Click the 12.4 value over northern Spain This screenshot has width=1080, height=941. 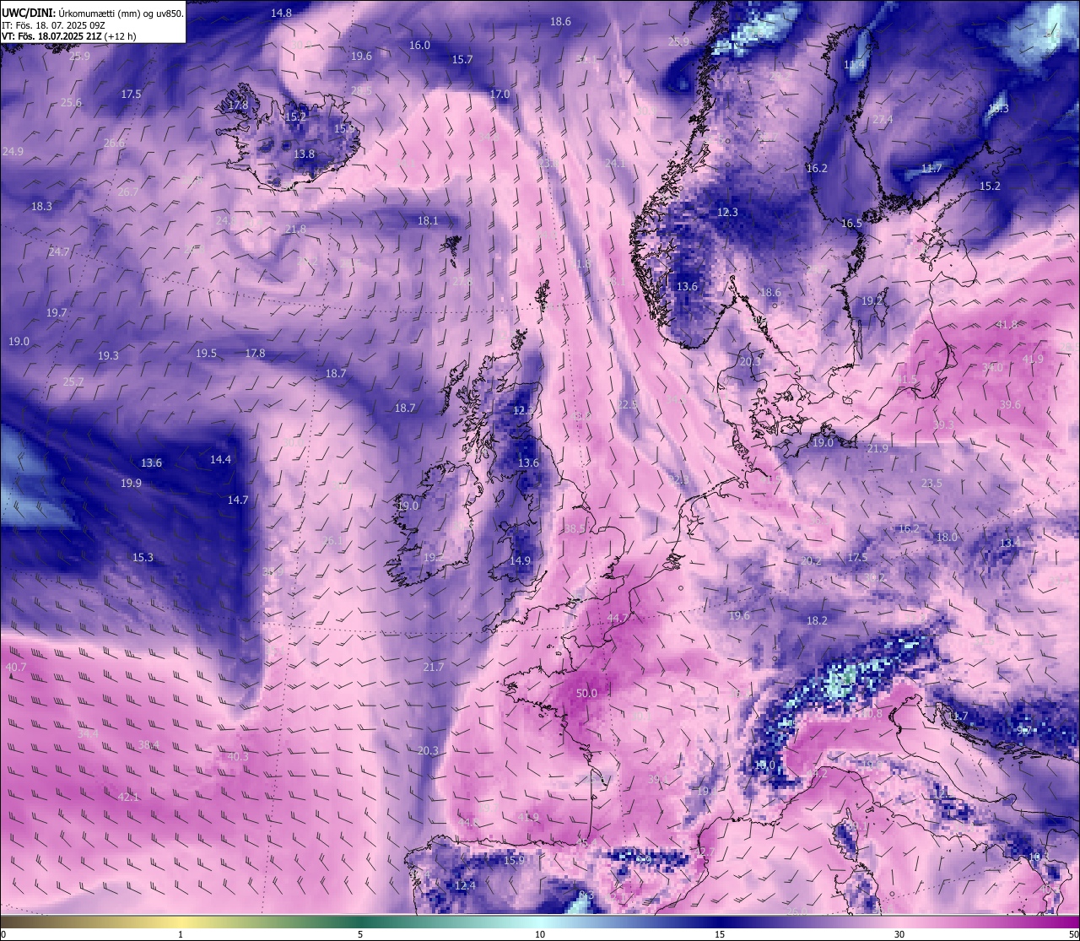465,886
